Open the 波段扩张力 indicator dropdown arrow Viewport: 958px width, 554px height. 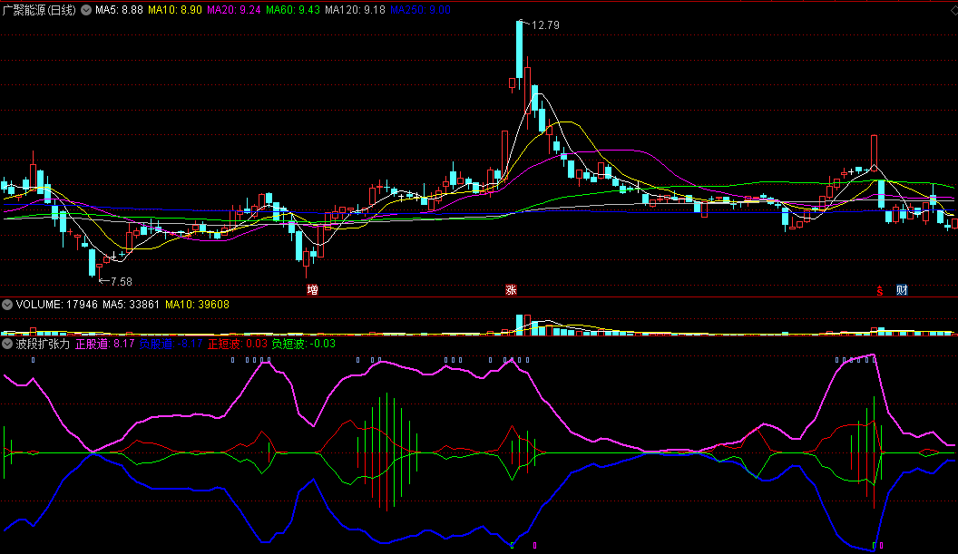7,344
